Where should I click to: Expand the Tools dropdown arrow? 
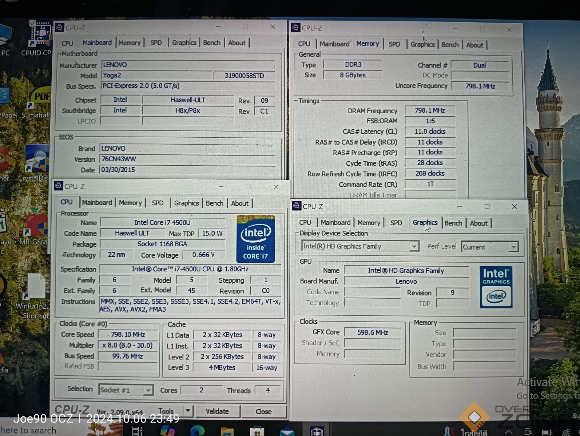[188, 411]
